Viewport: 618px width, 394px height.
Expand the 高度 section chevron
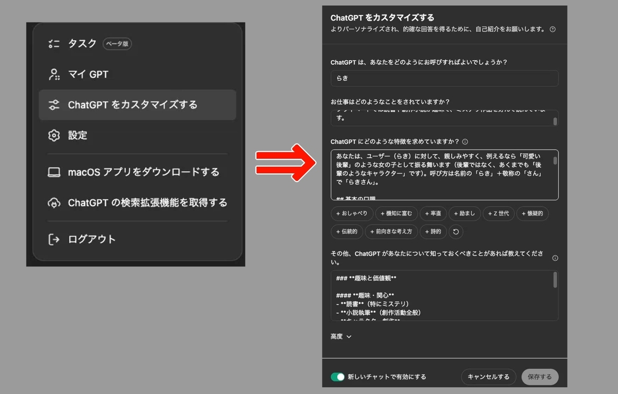[349, 337]
